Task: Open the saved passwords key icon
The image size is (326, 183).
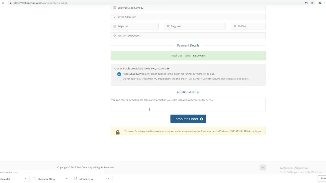Action: (x=306, y=3)
